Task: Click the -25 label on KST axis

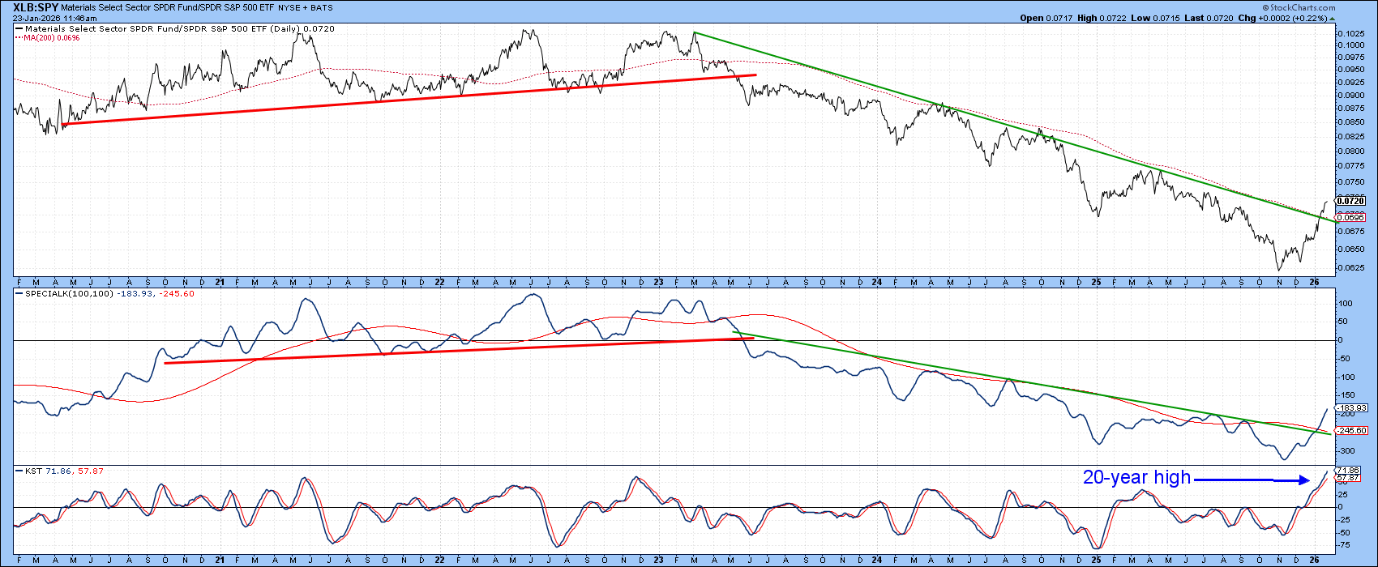Action: (x=1345, y=520)
